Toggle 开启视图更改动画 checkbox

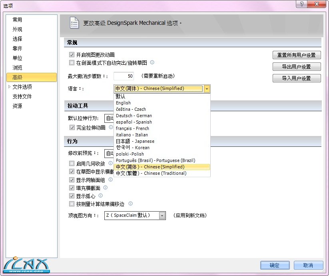(x=72, y=55)
